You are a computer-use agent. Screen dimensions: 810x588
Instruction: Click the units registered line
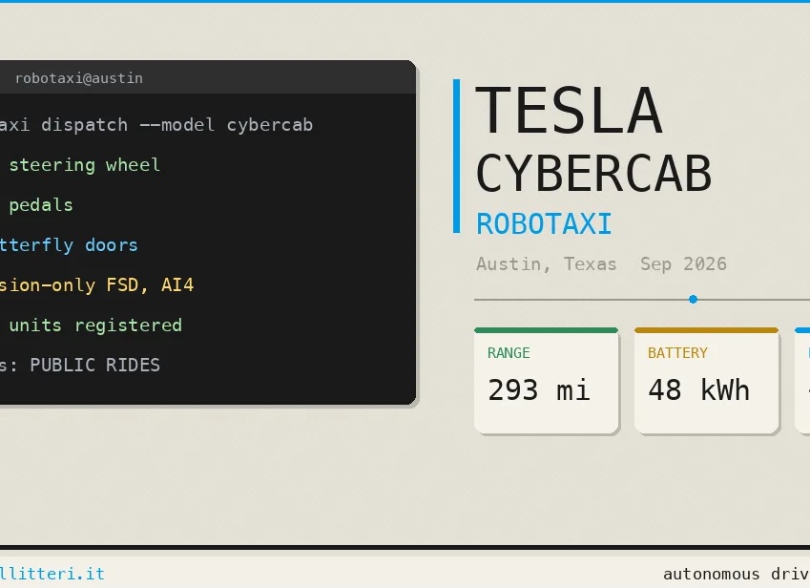click(x=95, y=325)
